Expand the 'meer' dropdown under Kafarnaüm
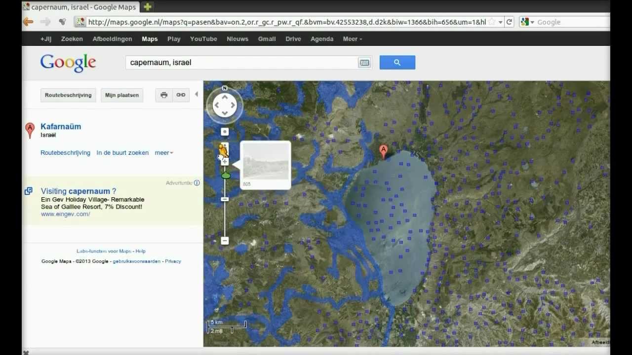 164,153
